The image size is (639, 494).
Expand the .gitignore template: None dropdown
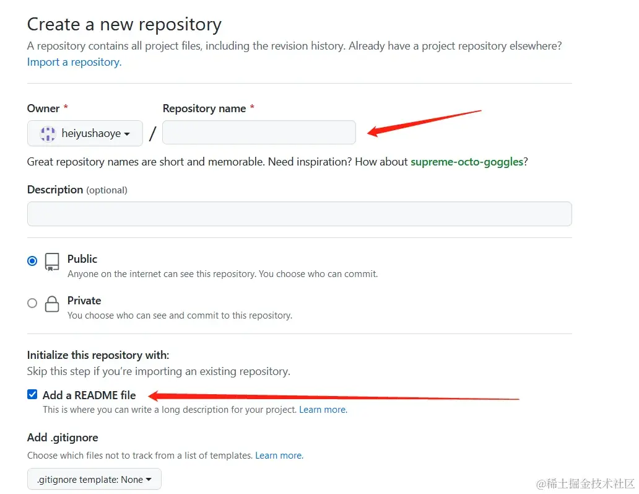(x=94, y=479)
